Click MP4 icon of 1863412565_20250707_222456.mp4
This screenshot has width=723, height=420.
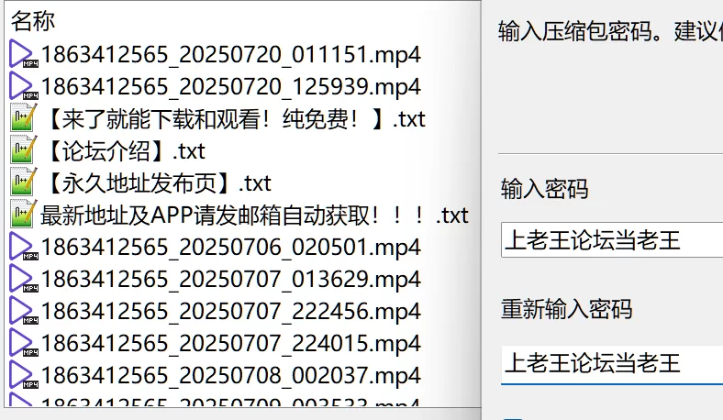pyautogui.click(x=23, y=311)
